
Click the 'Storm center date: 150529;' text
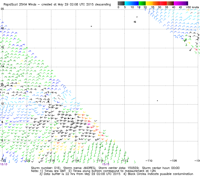119,168
